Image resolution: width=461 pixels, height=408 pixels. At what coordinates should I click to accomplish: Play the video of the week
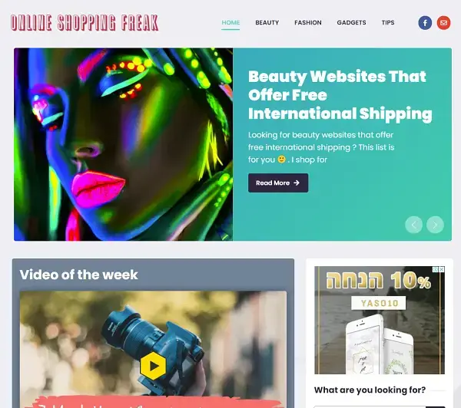tap(153, 366)
